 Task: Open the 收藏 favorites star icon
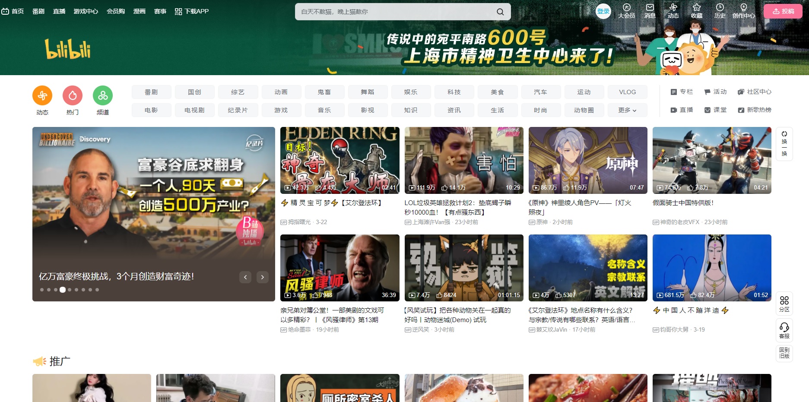coord(696,11)
